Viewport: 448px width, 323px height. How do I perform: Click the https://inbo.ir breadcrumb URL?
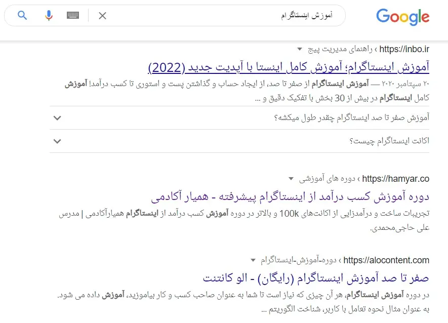pos(403,50)
